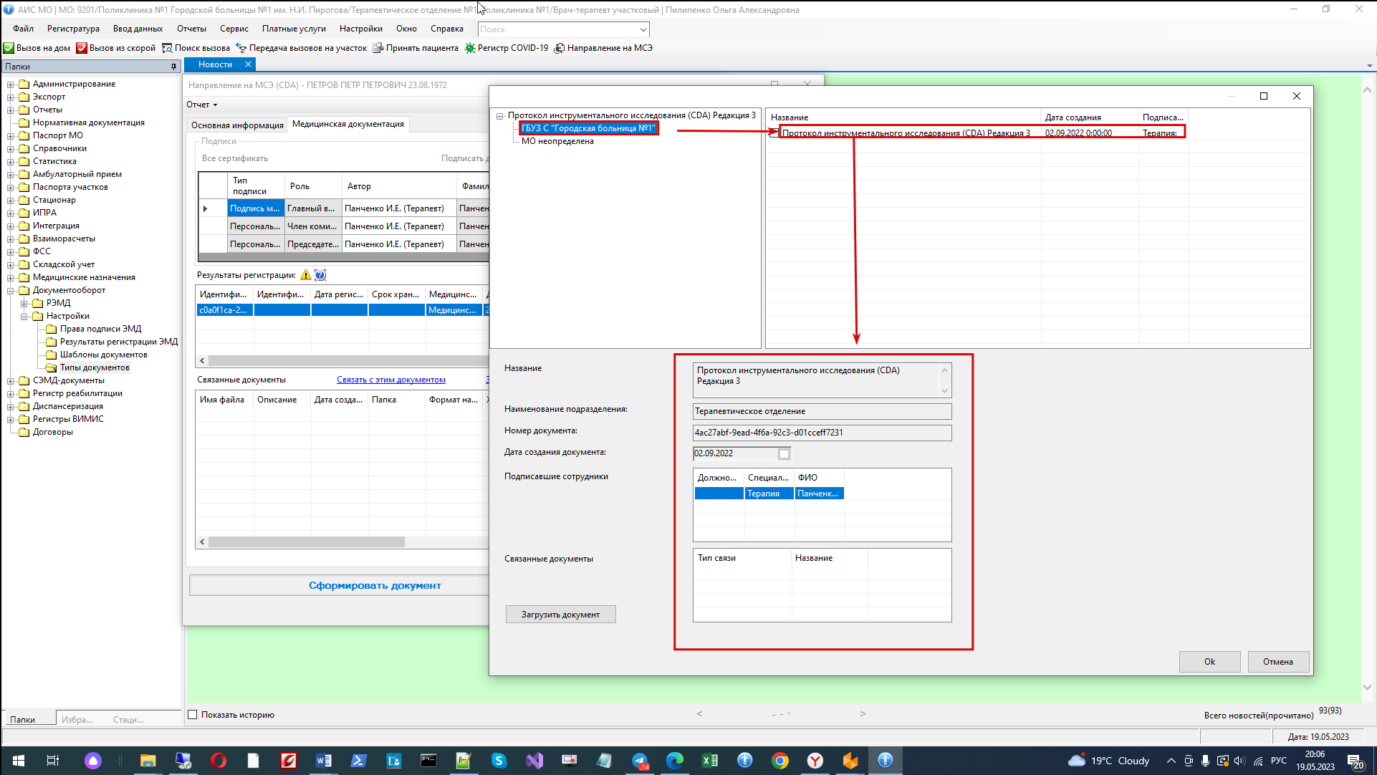
Task: Click the Результаты регистрации horizontal scrollbar
Action: (x=347, y=361)
